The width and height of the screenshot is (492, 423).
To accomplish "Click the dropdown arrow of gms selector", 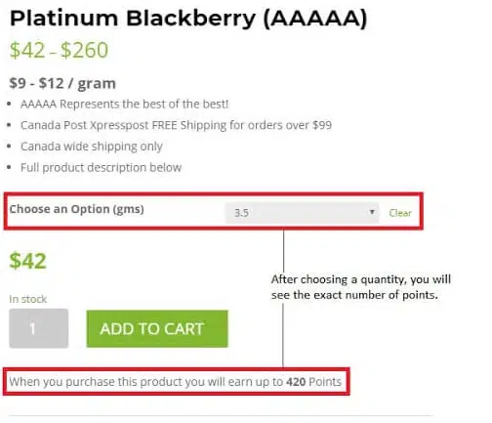I will tap(372, 212).
